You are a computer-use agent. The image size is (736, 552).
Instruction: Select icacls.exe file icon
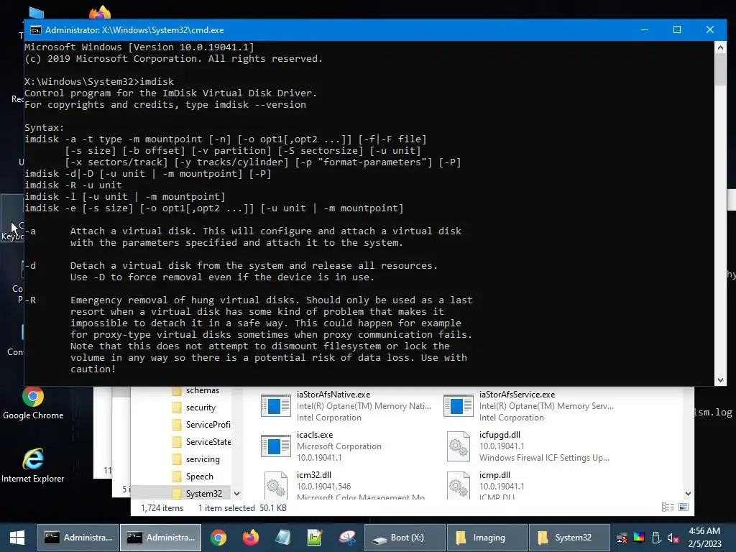coord(275,446)
